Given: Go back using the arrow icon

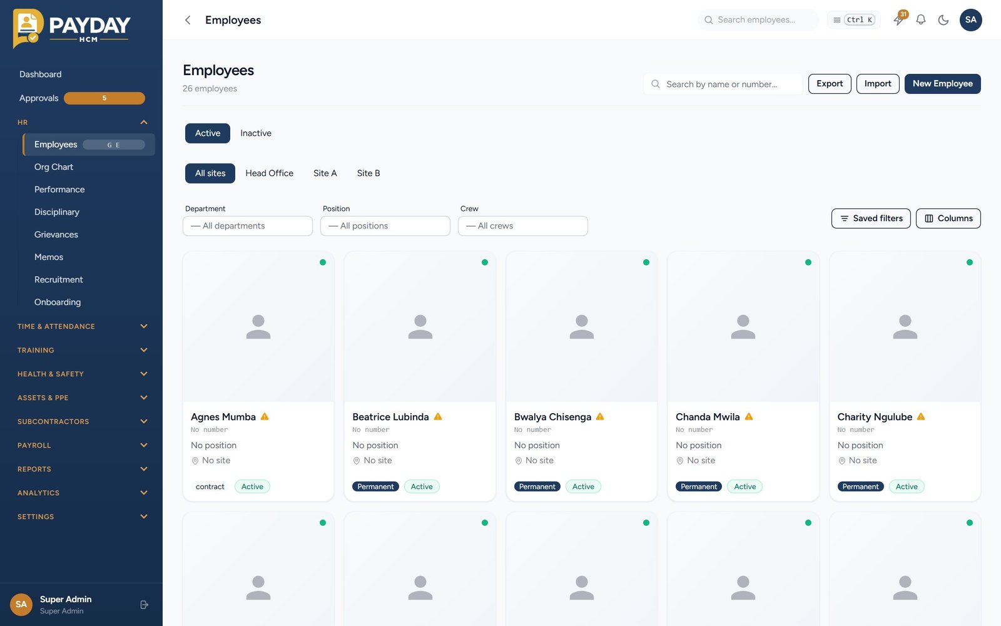Looking at the screenshot, I should [x=188, y=20].
